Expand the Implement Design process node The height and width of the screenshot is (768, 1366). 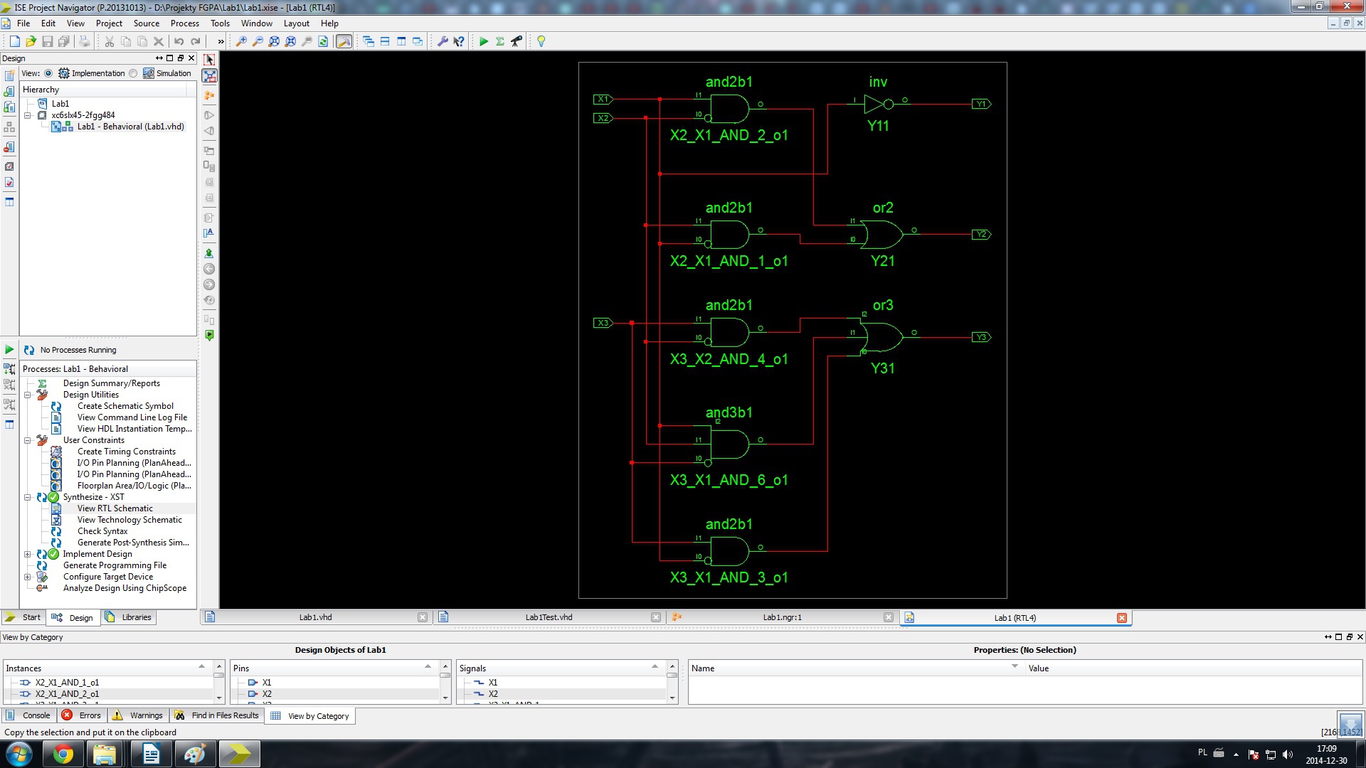pyautogui.click(x=28, y=554)
